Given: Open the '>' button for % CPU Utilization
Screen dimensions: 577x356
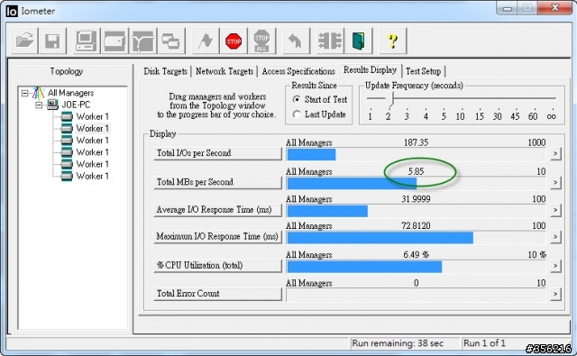Looking at the screenshot, I should click(555, 266).
